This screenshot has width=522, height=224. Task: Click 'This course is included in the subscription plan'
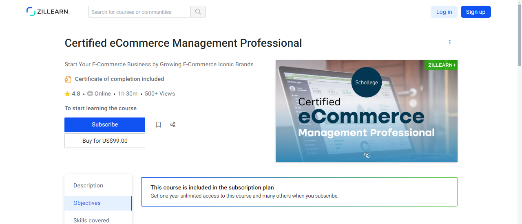click(x=212, y=188)
